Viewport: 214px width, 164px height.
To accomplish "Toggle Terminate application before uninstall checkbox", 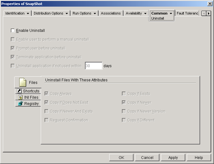I will [13, 57].
